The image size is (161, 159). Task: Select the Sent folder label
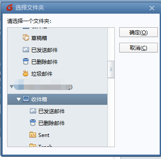point(44,135)
